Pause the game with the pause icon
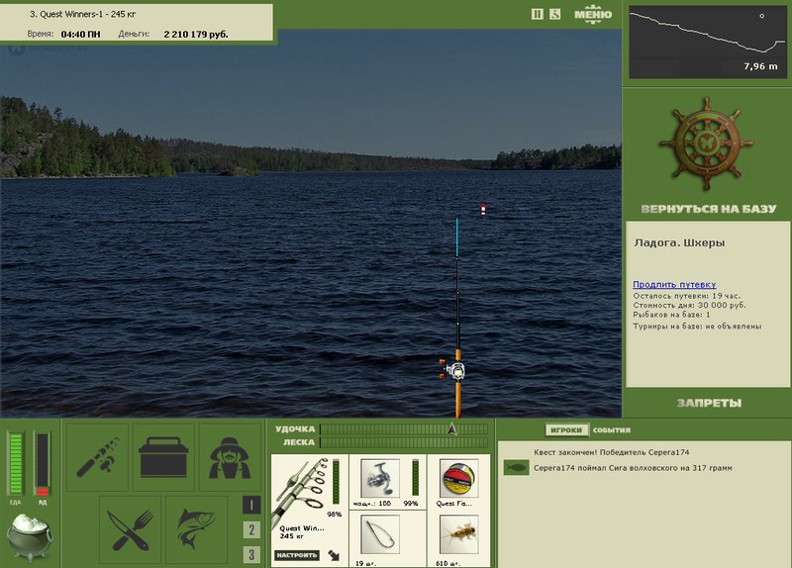Image resolution: width=792 pixels, height=568 pixels. (537, 14)
